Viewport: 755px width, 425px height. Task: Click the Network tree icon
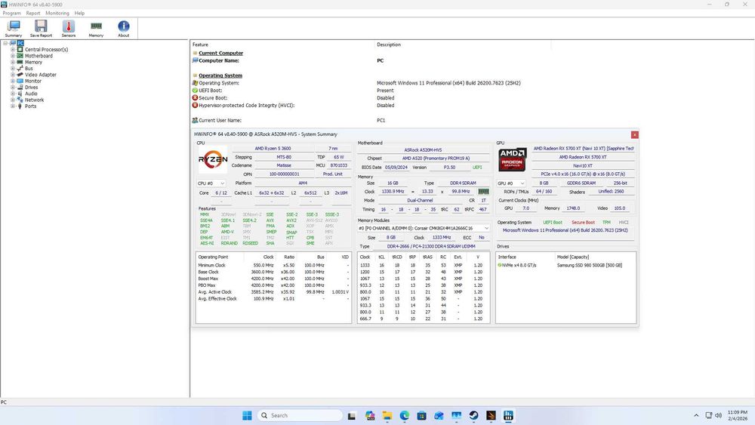20,100
